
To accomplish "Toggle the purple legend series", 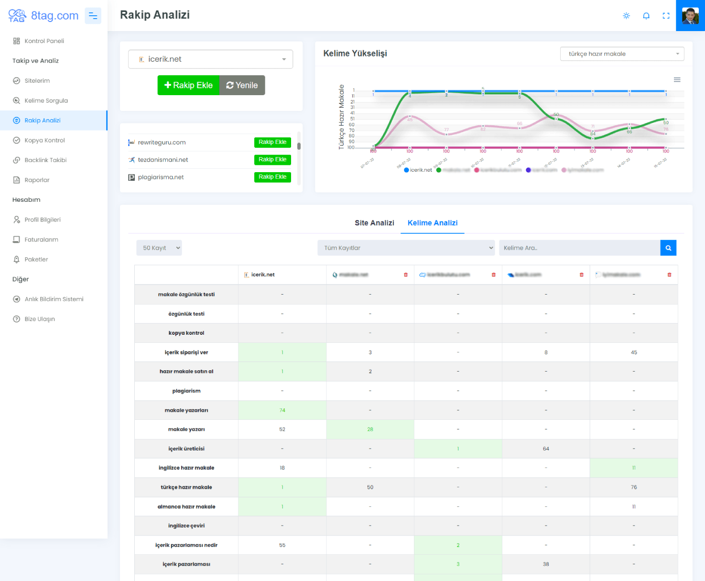I will pyautogui.click(x=542, y=170).
